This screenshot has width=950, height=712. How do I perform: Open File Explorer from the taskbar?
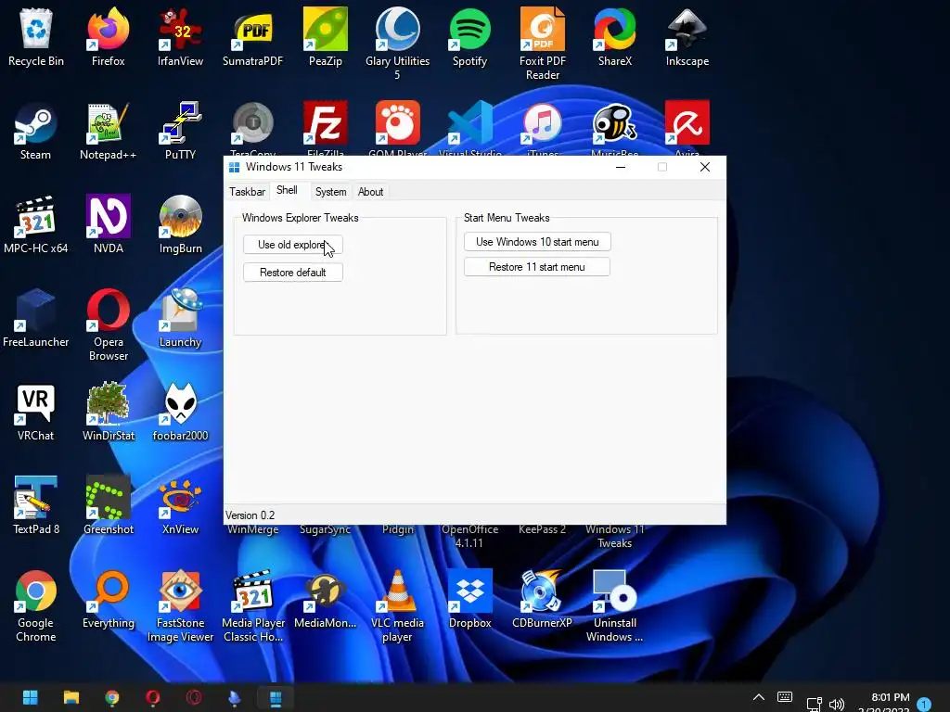[71, 697]
